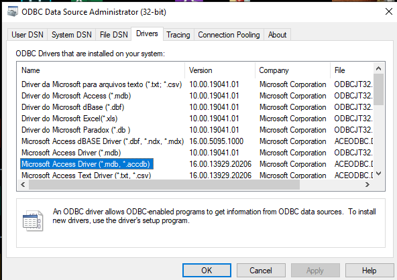This screenshot has height=280, width=397.
Task: Select highlighted 'Microsoft Access Driver (*.mdb, *.accdb)'
Action: (87, 164)
